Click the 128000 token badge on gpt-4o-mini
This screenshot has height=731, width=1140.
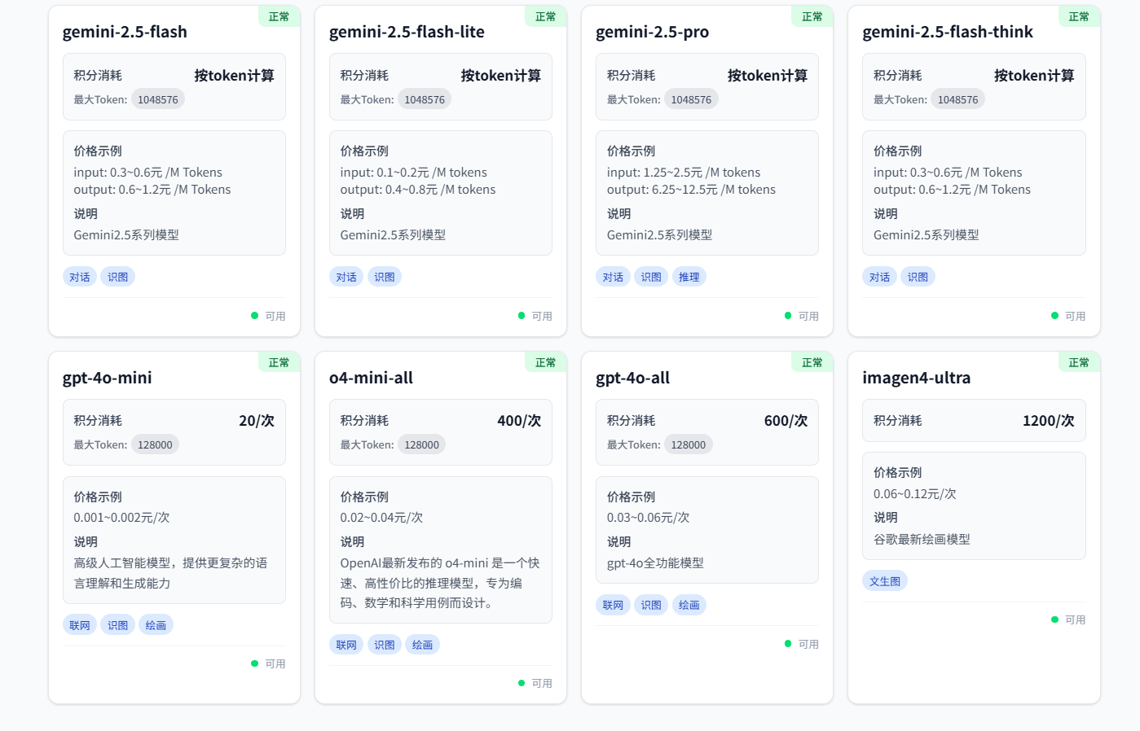[155, 444]
